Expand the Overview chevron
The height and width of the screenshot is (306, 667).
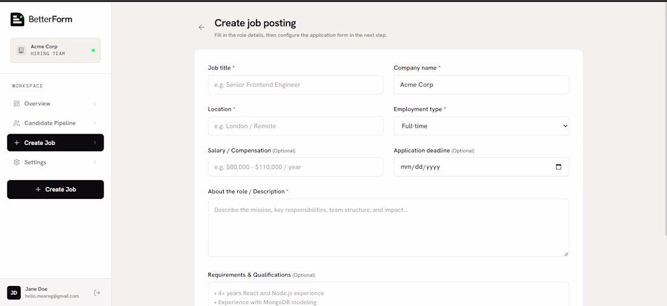pos(95,103)
